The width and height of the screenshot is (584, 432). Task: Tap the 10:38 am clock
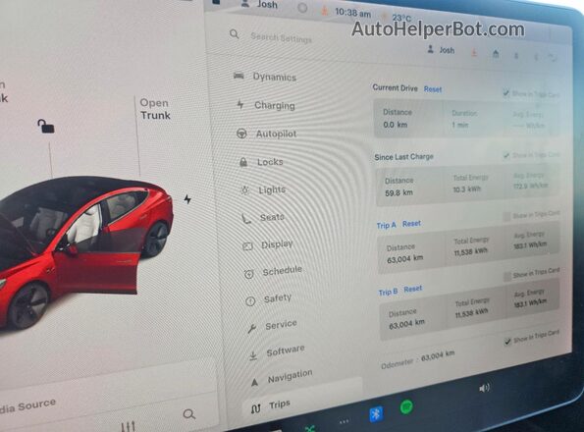click(352, 13)
